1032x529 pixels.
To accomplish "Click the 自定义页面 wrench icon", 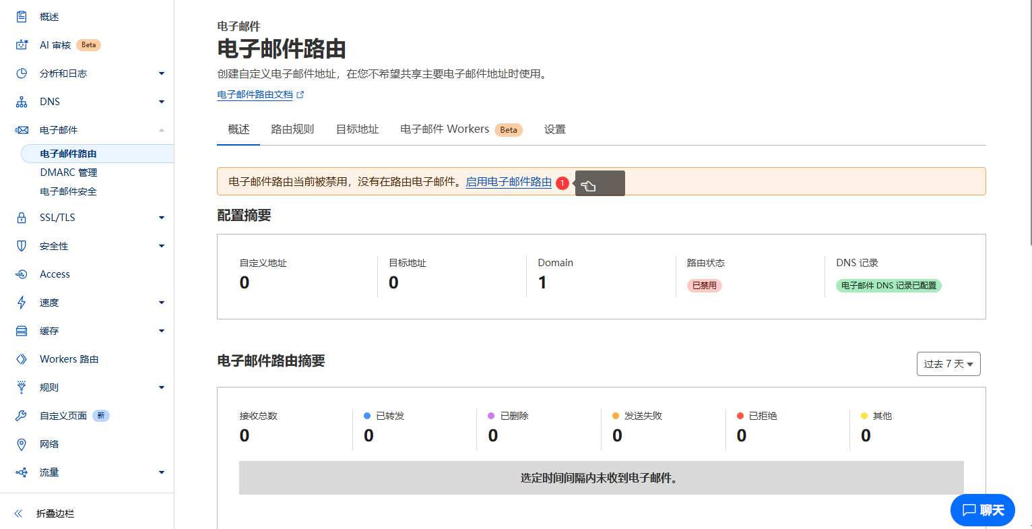I will tap(20, 415).
